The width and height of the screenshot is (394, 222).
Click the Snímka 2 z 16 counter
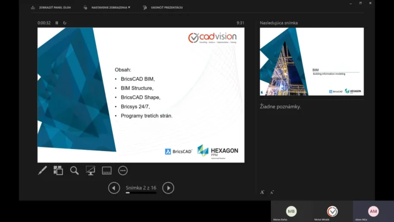pyautogui.click(x=141, y=188)
